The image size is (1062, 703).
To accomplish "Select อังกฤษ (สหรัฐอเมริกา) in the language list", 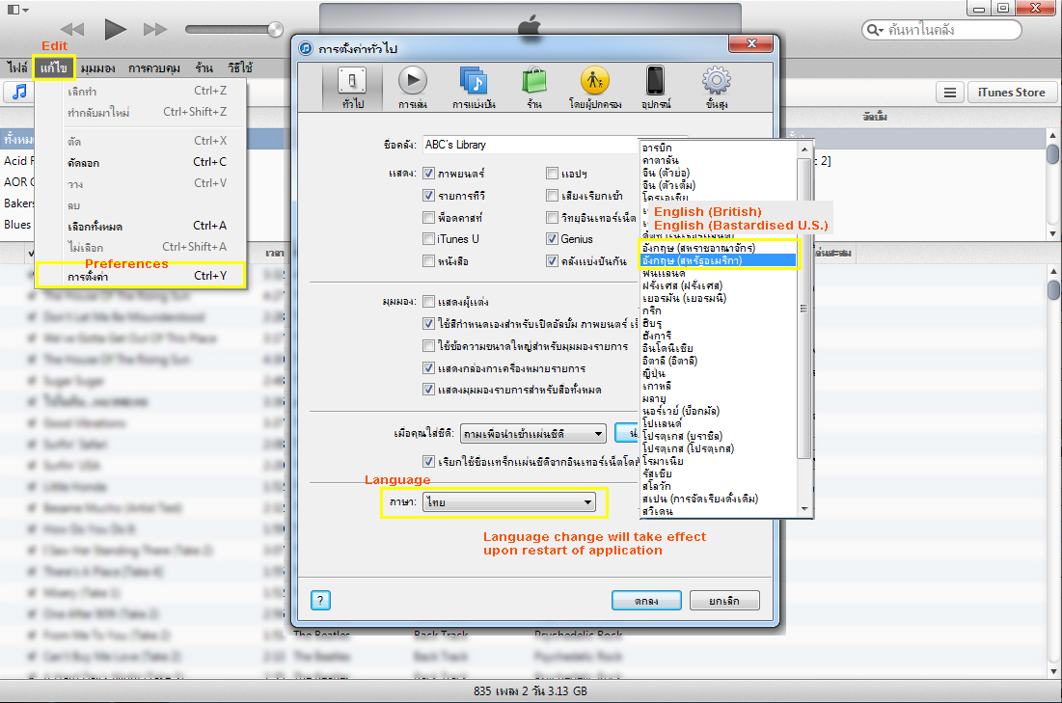I will (x=718, y=260).
